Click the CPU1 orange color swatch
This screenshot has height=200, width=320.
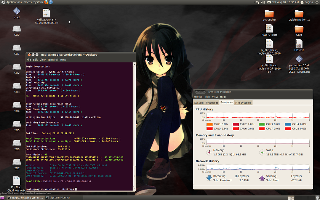click(210, 124)
